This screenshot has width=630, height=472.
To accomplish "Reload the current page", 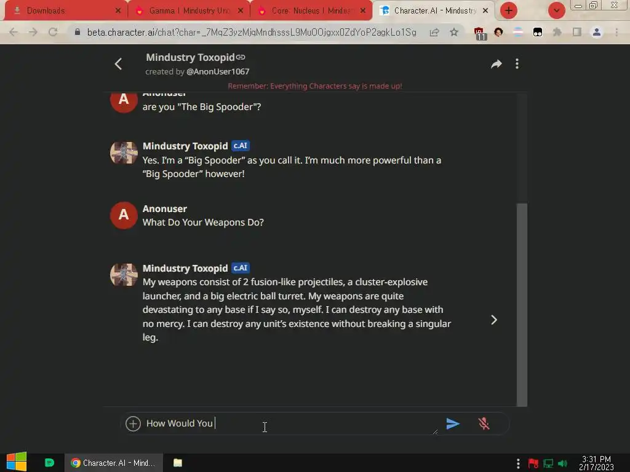I will pyautogui.click(x=53, y=32).
